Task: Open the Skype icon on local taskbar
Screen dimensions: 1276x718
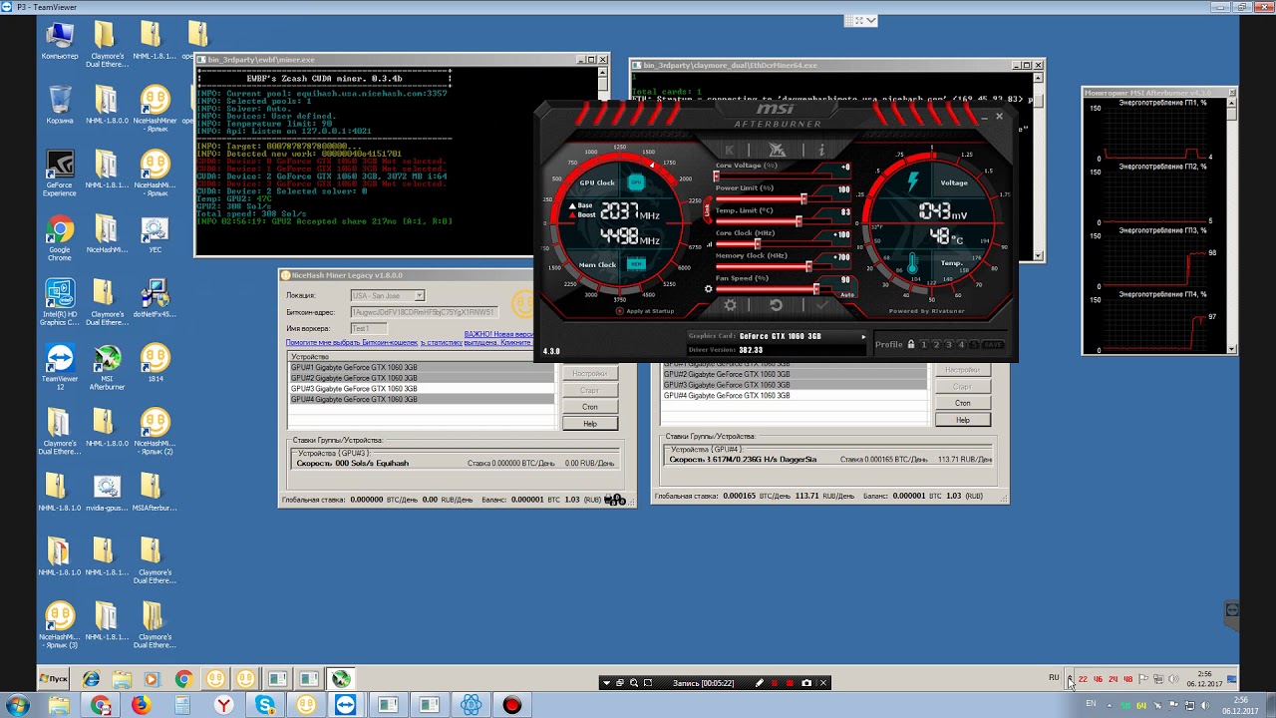Action: (265, 705)
